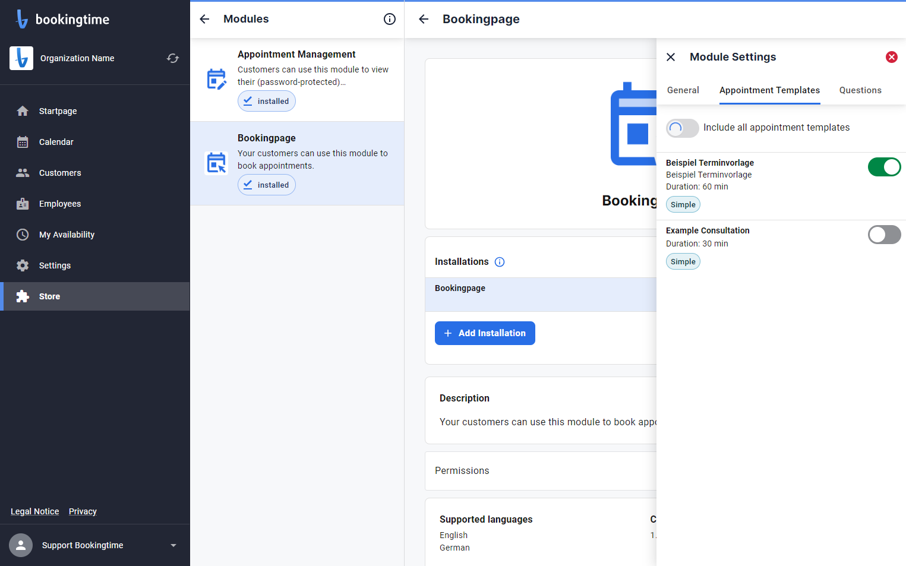Open the Questions tab

click(860, 90)
